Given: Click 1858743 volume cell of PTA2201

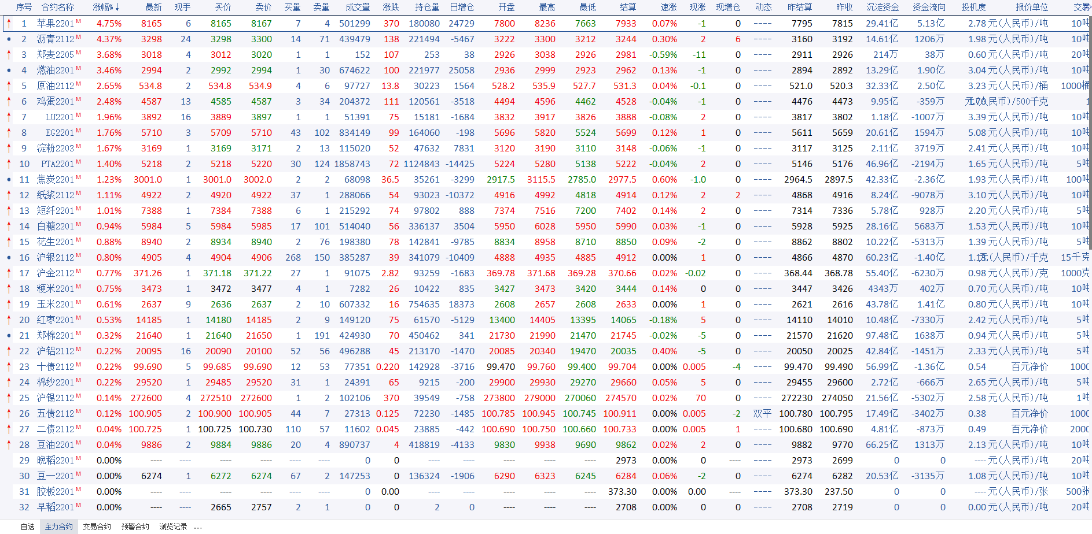Looking at the screenshot, I should [352, 164].
